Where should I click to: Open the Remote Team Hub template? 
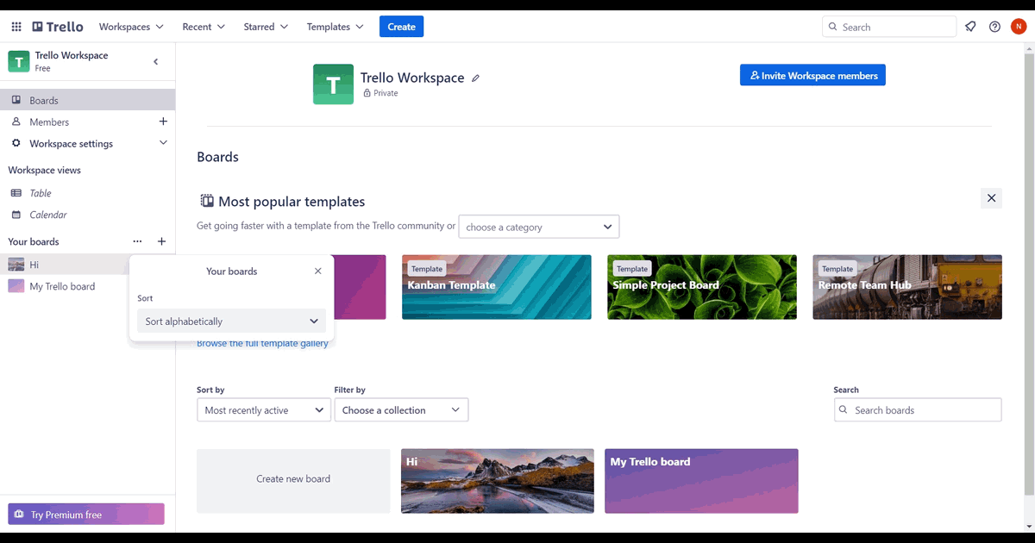click(907, 287)
